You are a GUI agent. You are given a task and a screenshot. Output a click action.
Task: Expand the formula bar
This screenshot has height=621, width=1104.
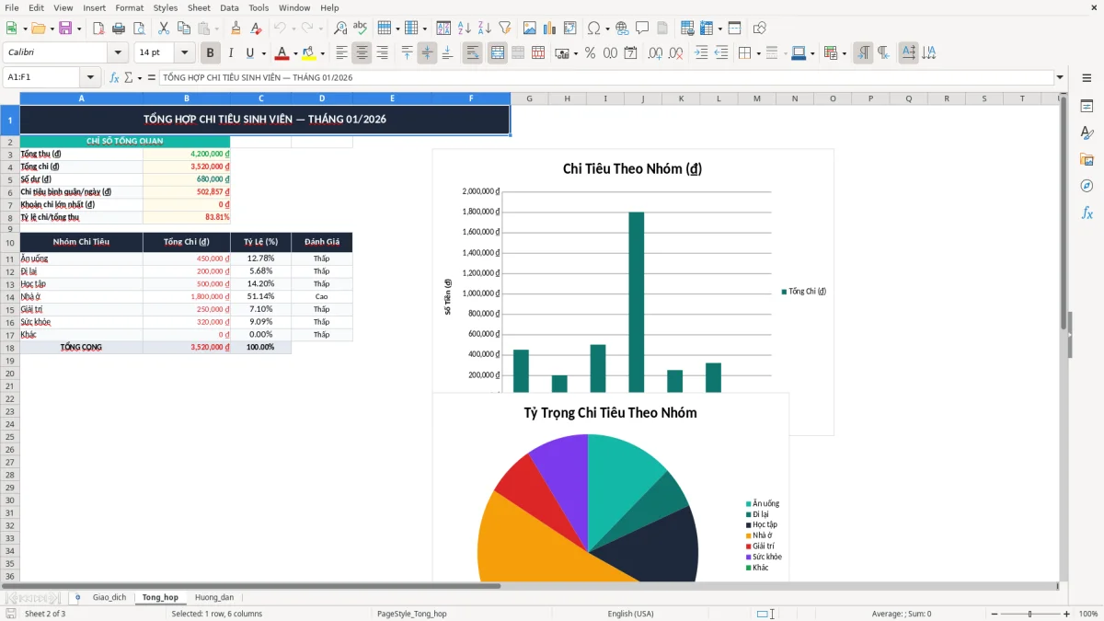[x=1060, y=77]
